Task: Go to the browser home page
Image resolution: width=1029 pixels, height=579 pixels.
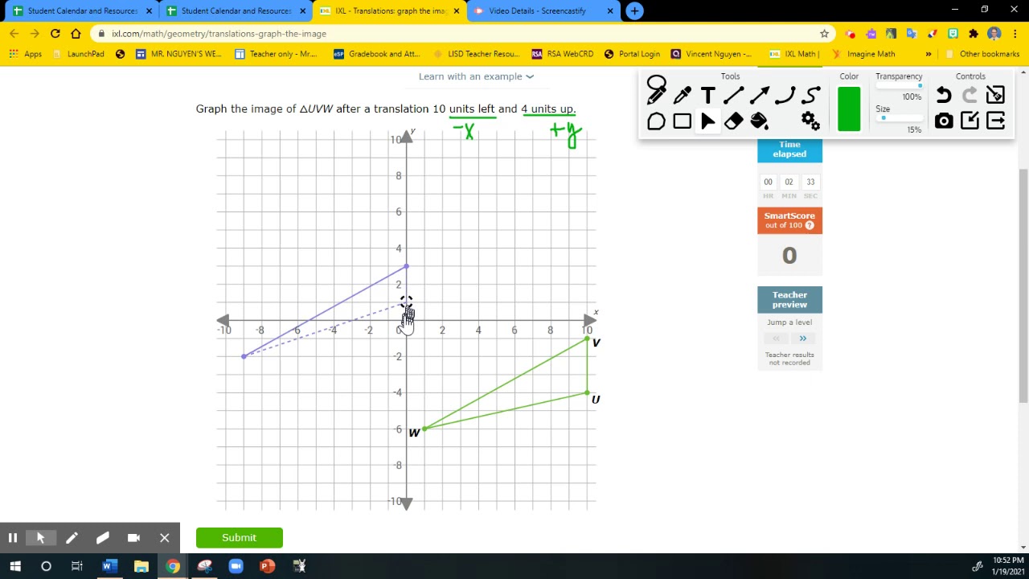Action: 76,34
